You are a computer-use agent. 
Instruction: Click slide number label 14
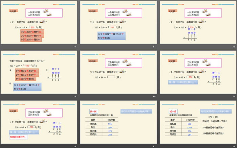click(154, 97)
